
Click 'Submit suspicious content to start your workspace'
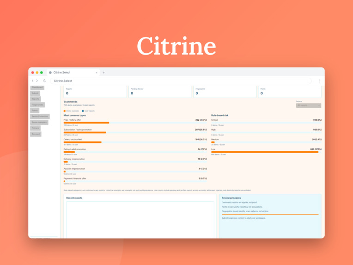[x=243, y=218]
